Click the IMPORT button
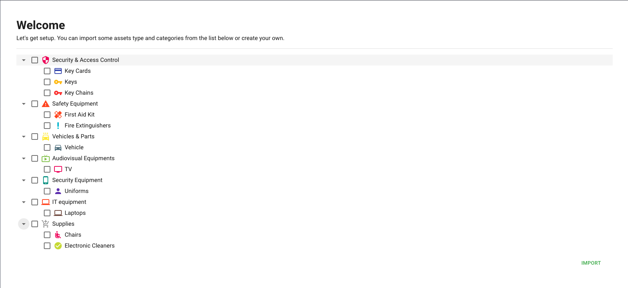 click(591, 263)
